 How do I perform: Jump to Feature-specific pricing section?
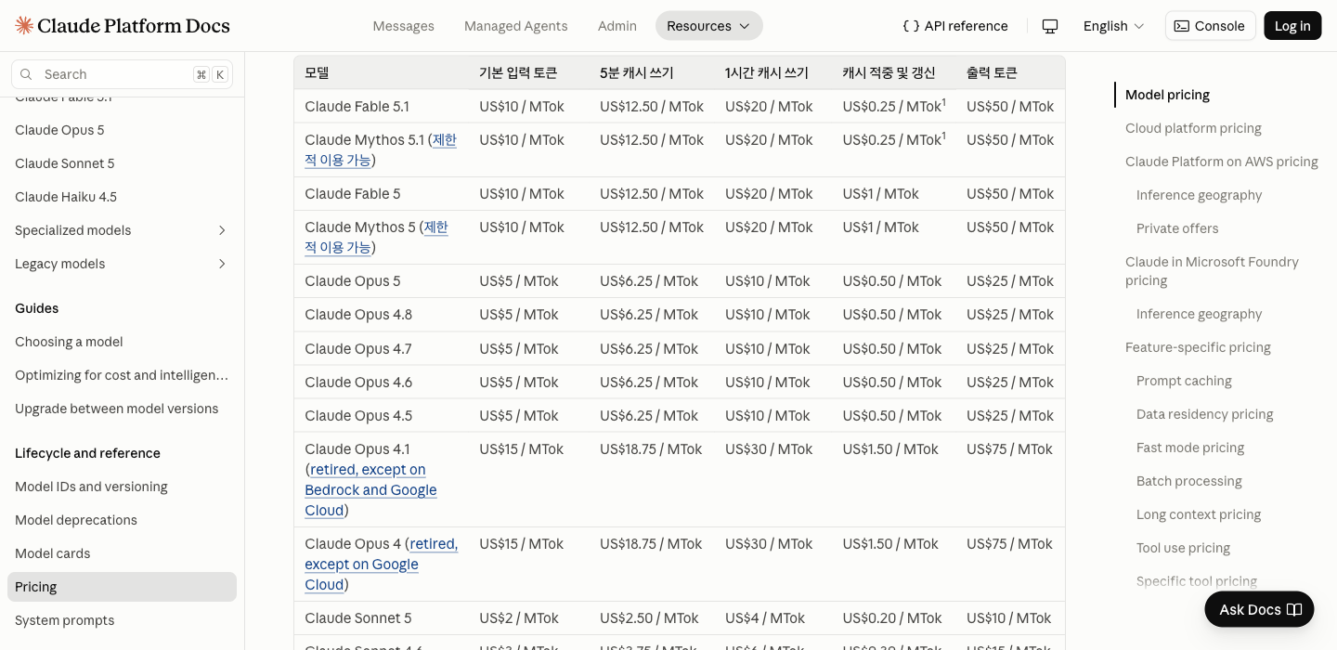click(x=1198, y=347)
